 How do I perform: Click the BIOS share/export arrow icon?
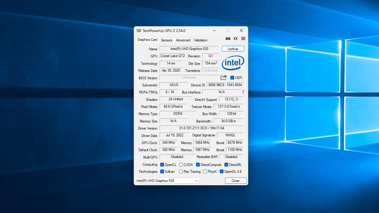pyautogui.click(x=224, y=78)
